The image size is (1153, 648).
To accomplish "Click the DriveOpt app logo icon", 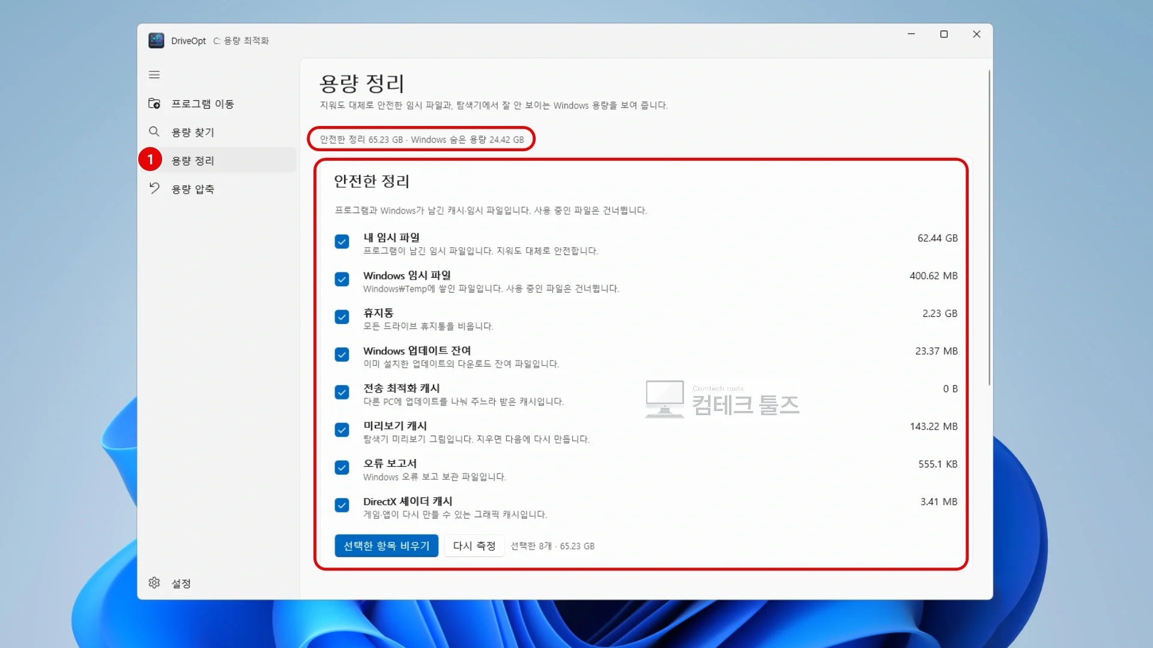I will (x=156, y=40).
